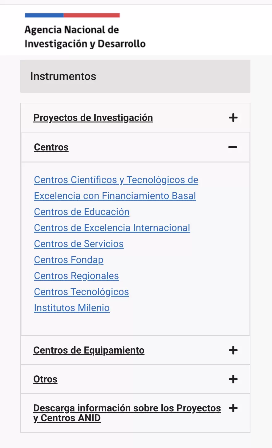Collapse Centros section using minus icon
The height and width of the screenshot is (448, 272).
[x=233, y=147]
